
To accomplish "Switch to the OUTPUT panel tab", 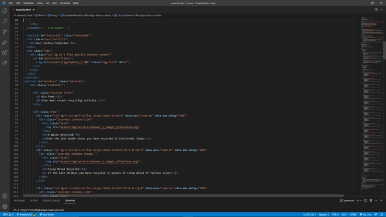I will pos(34,201).
